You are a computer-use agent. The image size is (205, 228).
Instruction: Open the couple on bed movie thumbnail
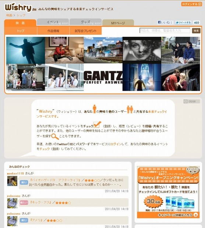pyautogui.click(x=64, y=50)
